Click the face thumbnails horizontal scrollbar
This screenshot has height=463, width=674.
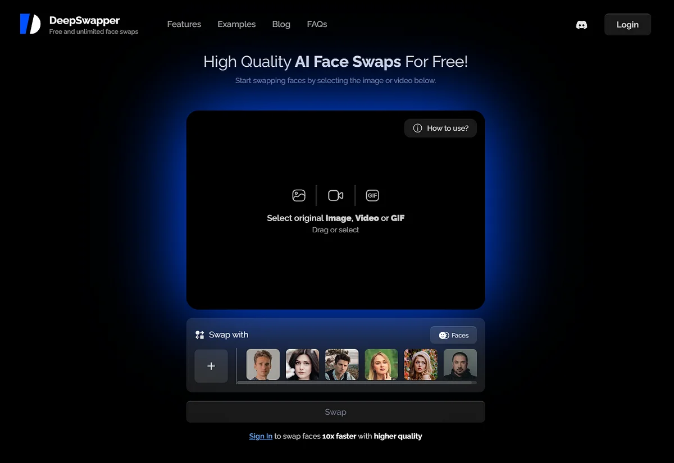tap(357, 383)
